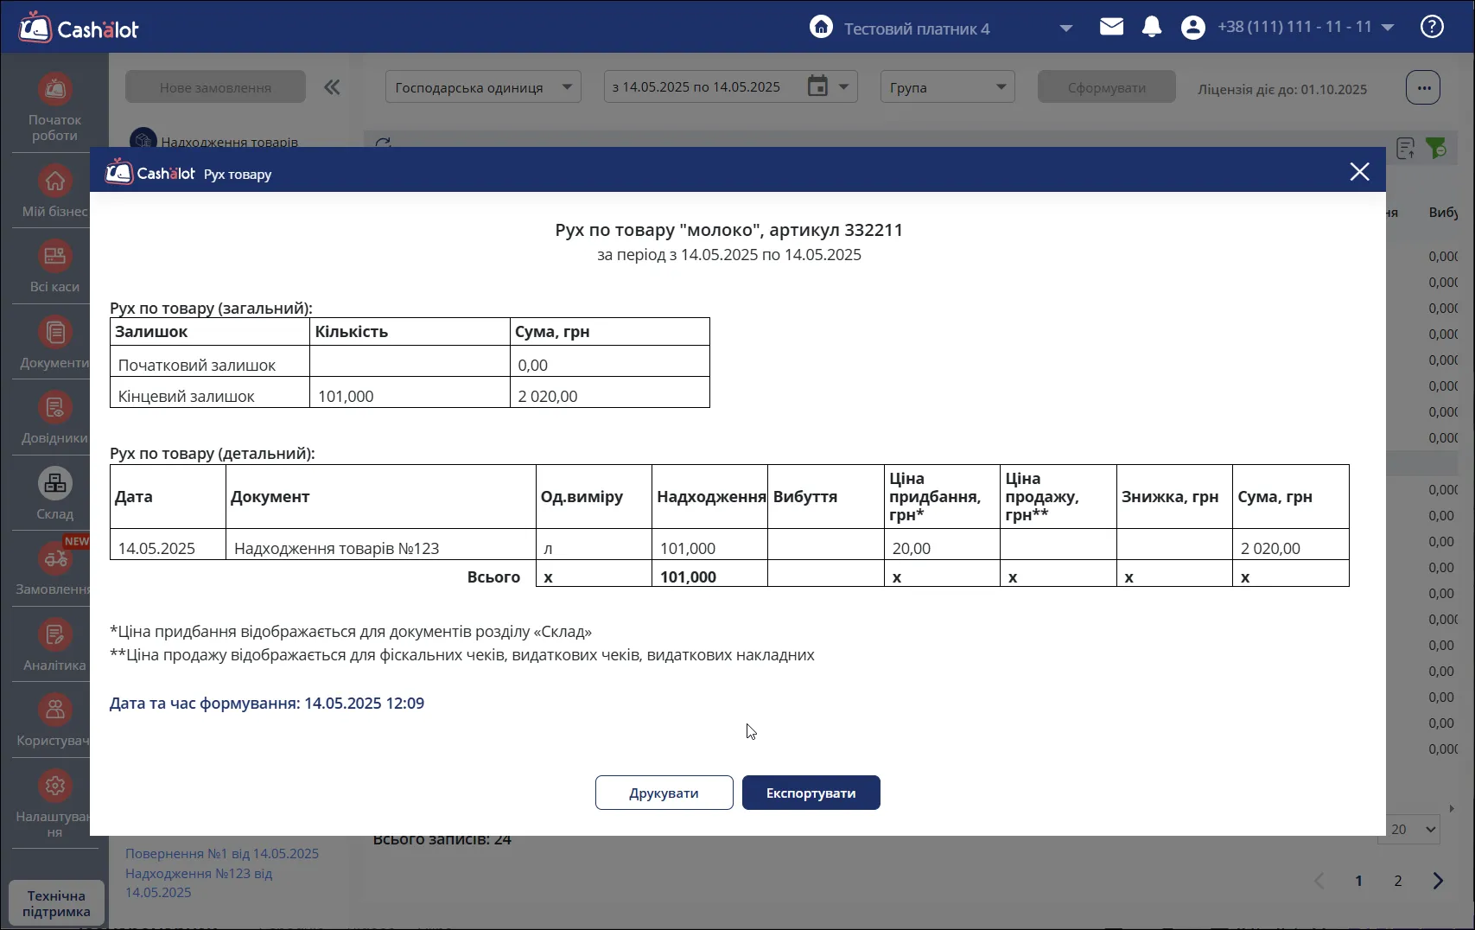The width and height of the screenshot is (1475, 930).
Task: Open the Технічна підтримка button
Action: [56, 903]
